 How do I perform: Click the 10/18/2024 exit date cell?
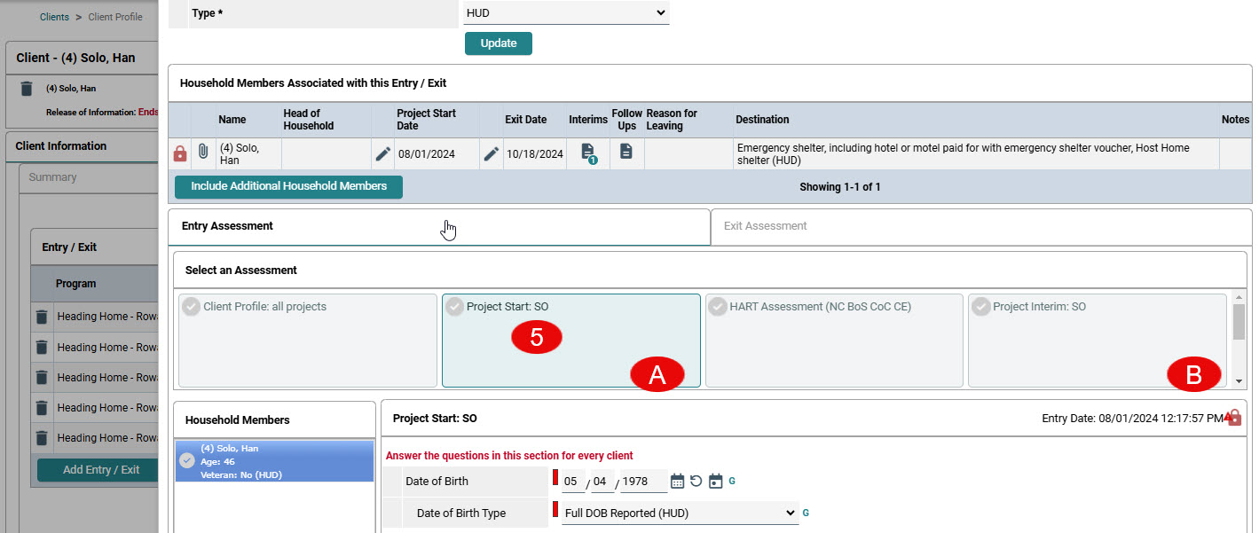click(x=535, y=153)
